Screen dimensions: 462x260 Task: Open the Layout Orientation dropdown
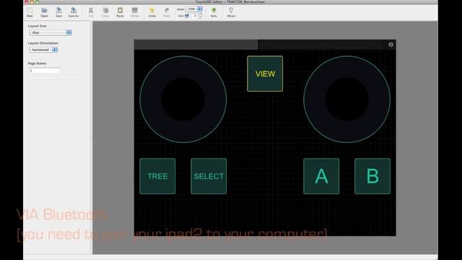[x=43, y=50]
